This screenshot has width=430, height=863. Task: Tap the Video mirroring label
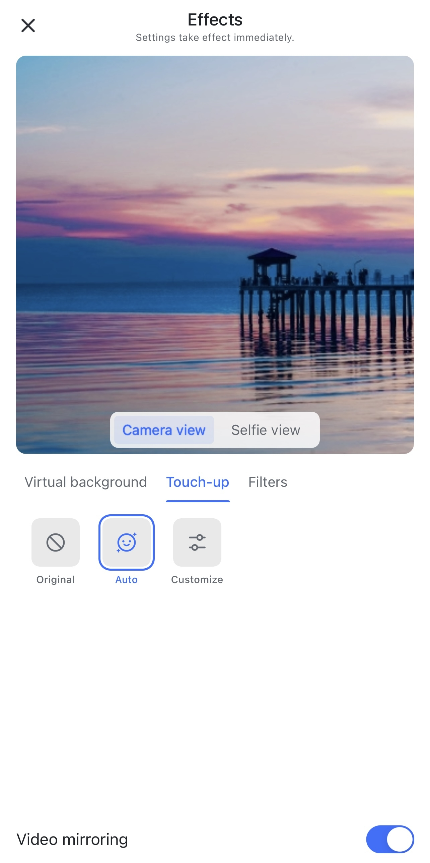pyautogui.click(x=72, y=839)
